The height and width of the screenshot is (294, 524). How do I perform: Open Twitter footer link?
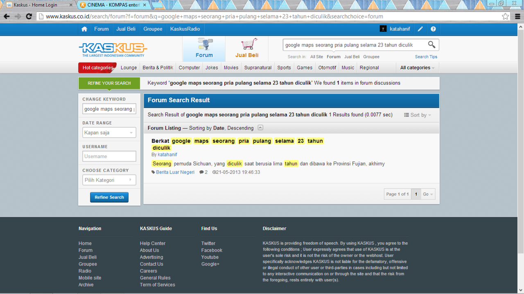pyautogui.click(x=208, y=243)
